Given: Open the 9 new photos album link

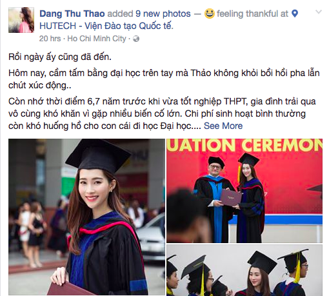Looking at the screenshot, I should point(163,14).
